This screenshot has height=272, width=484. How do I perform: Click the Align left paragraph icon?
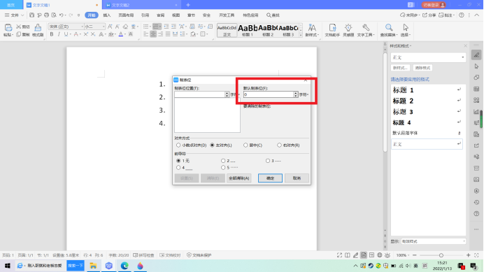[x=145, y=34]
